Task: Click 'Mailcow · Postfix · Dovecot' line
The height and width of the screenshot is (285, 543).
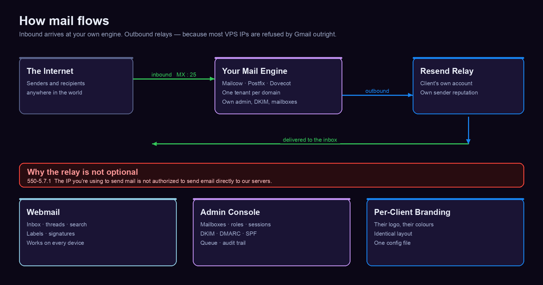Action: (x=256, y=83)
